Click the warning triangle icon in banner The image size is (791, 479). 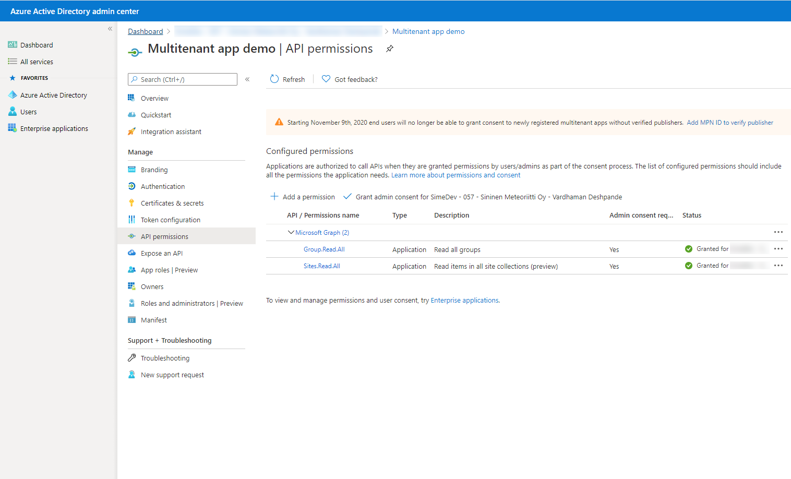[x=279, y=122]
